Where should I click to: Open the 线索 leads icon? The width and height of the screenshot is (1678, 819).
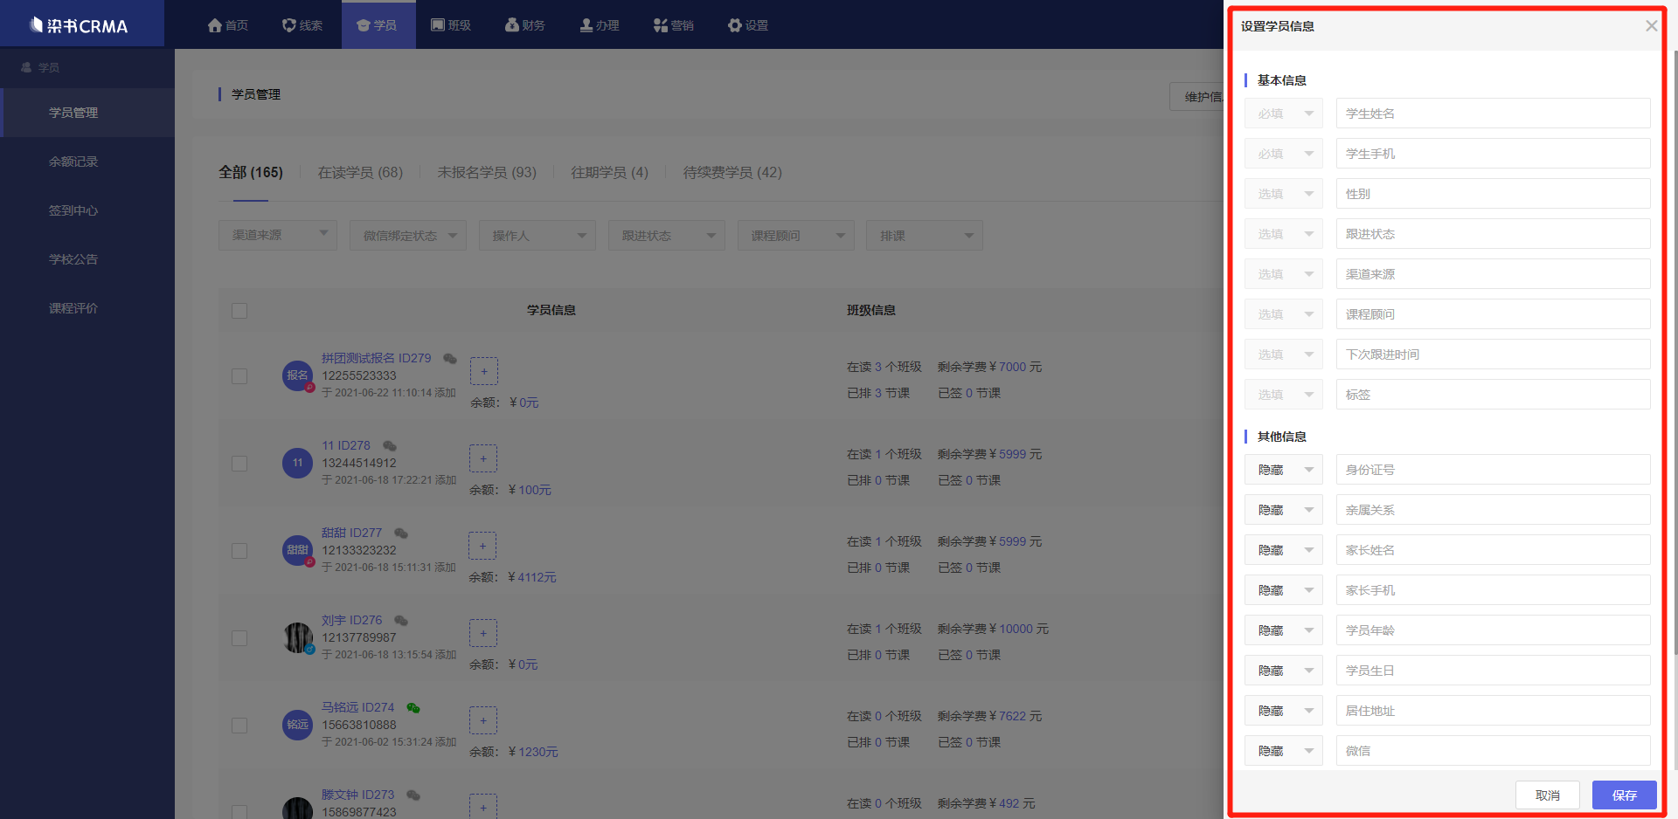289,25
